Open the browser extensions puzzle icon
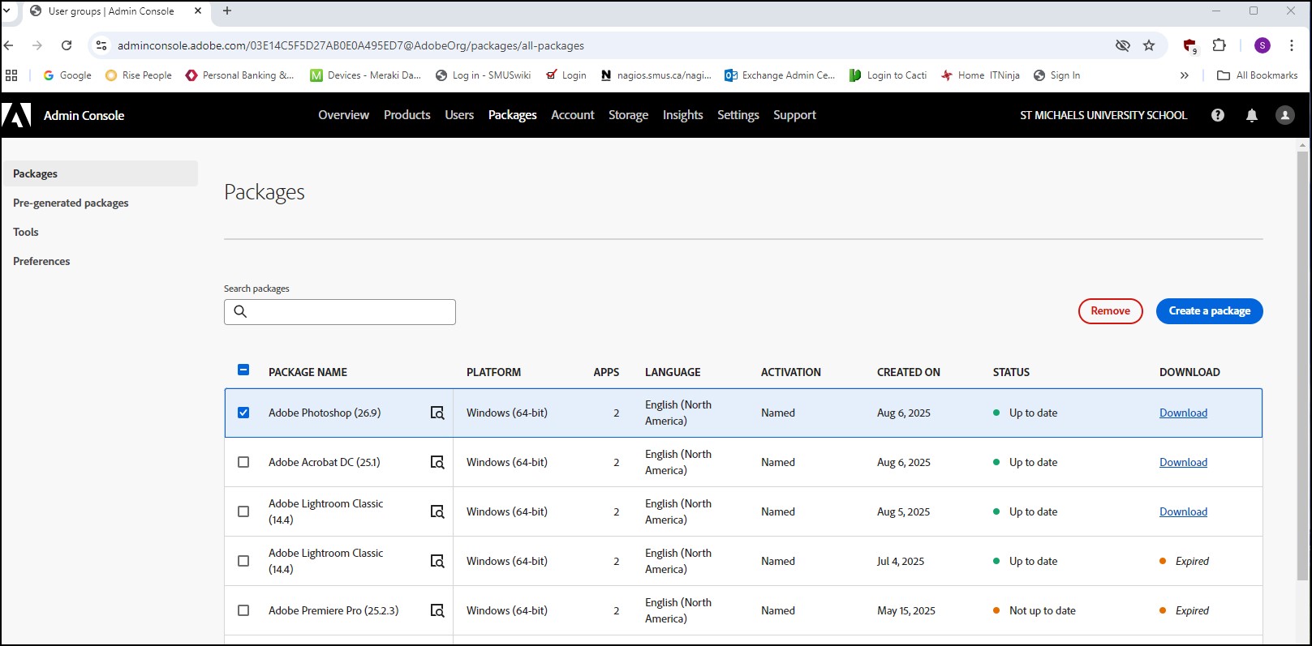 1219,45
